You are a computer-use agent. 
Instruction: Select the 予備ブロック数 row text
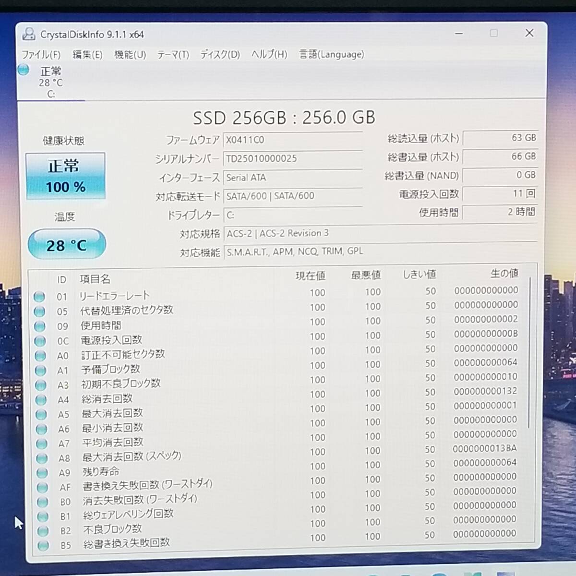110,369
